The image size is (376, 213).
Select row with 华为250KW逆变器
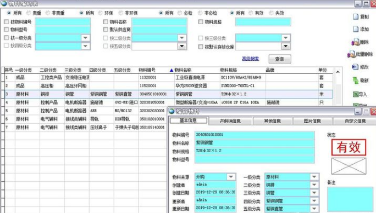click(x=169, y=86)
